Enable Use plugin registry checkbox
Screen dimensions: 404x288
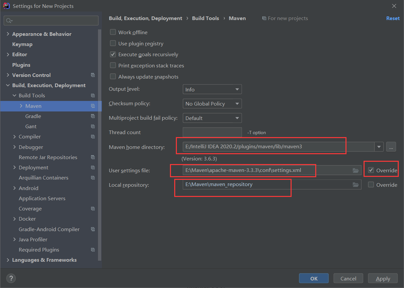113,43
